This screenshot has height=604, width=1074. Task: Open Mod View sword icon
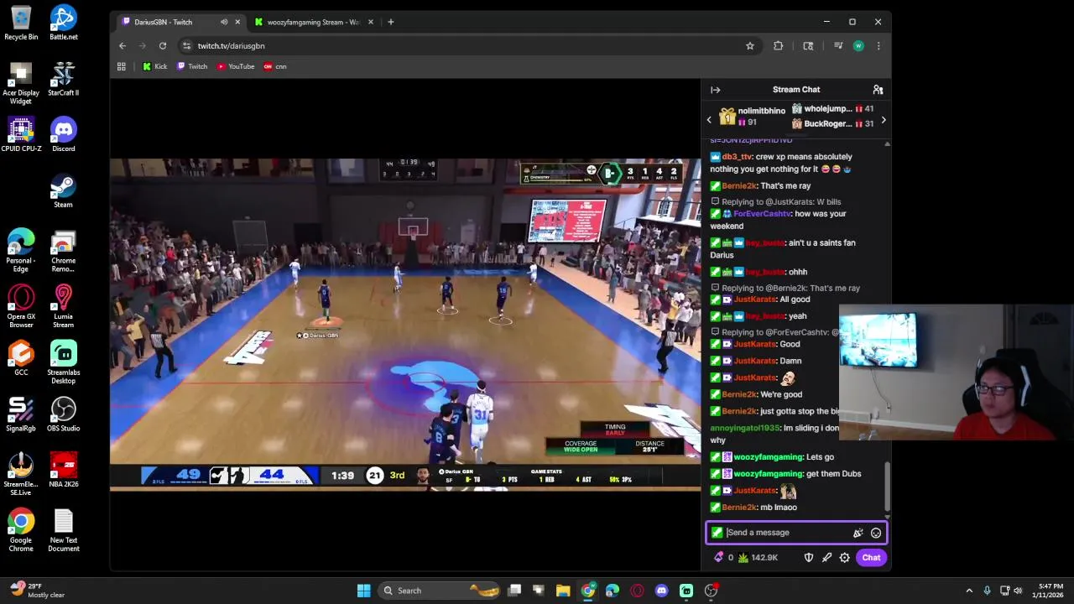point(826,557)
